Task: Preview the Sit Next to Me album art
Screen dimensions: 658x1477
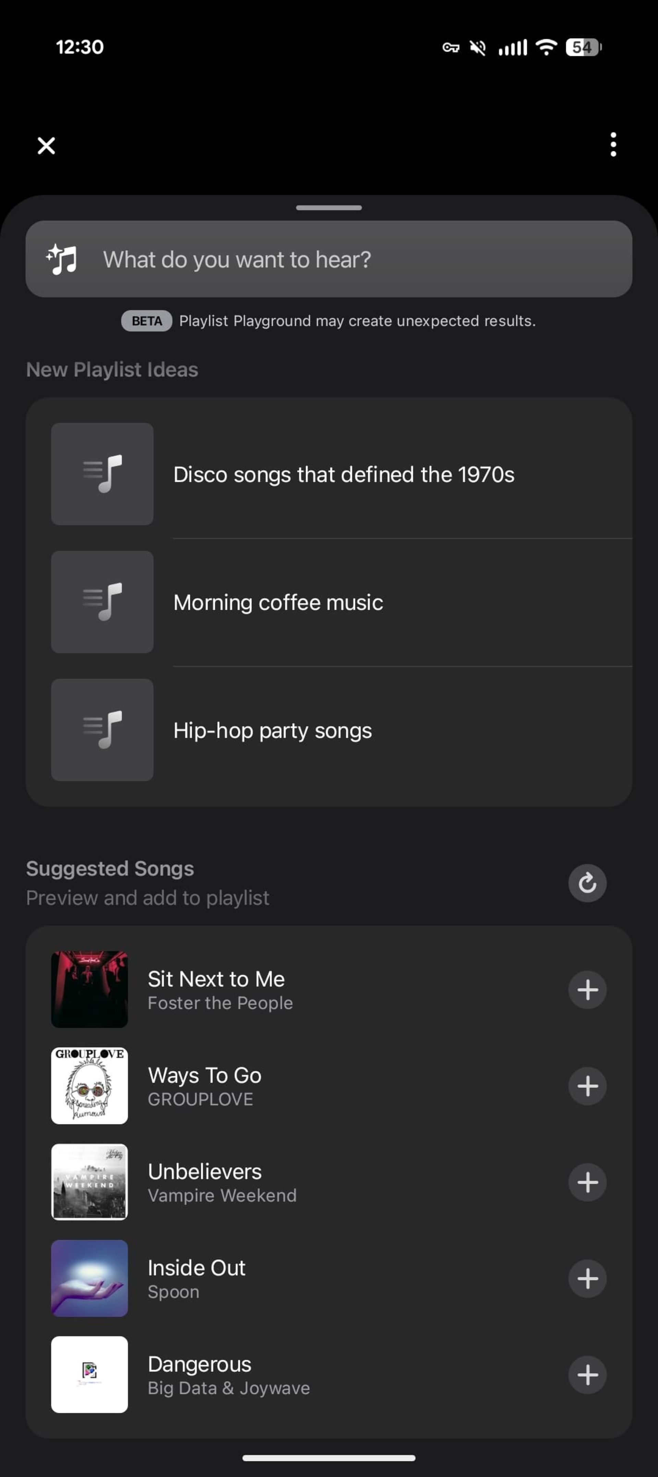Action: 89,990
